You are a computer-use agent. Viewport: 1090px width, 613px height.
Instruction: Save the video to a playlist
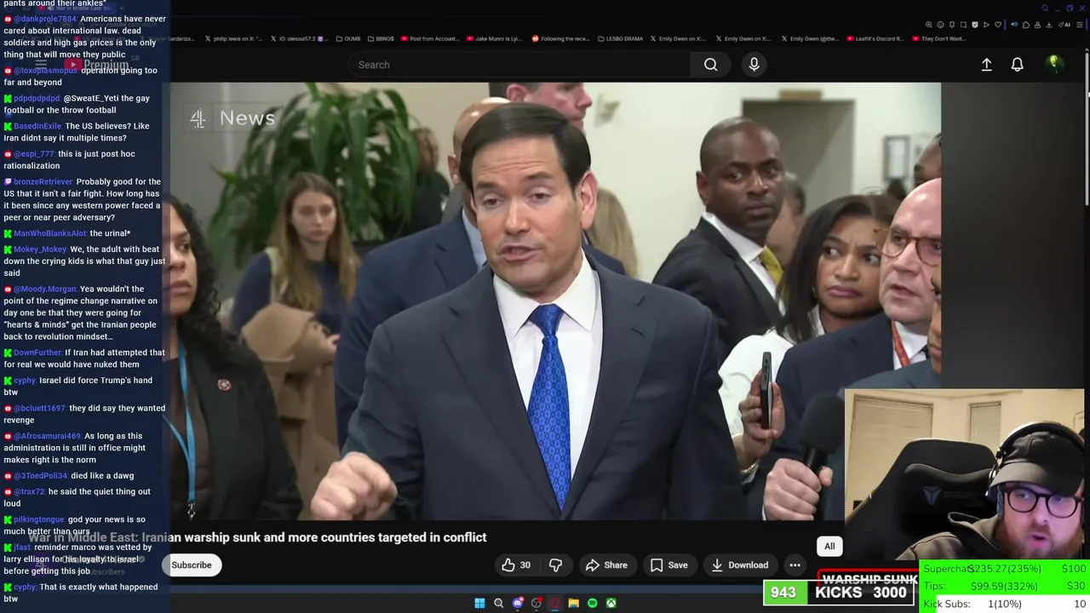[668, 565]
